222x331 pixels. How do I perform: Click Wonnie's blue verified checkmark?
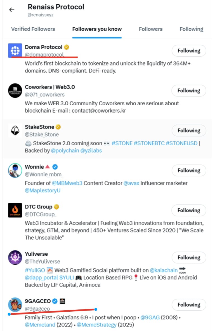(x=55, y=167)
